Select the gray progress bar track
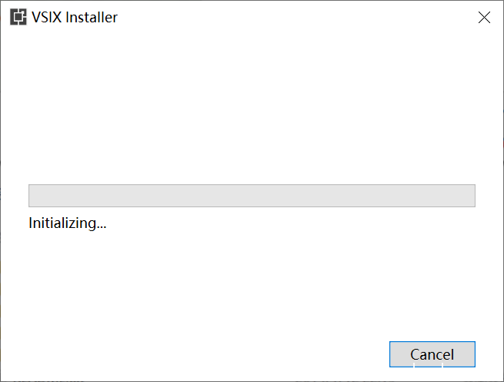The width and height of the screenshot is (504, 382). [x=252, y=196]
